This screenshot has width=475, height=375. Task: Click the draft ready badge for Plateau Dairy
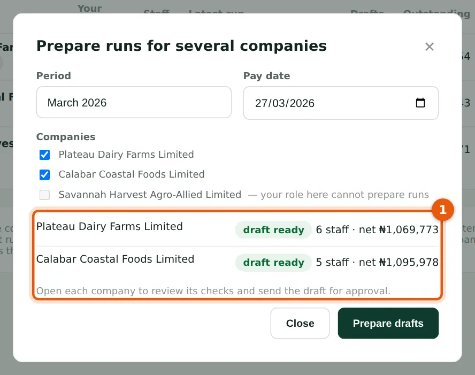click(x=273, y=230)
